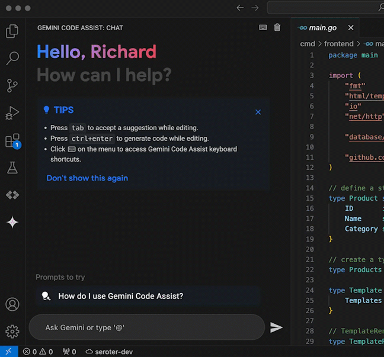
Task: Delete chat using trash icon
Action: tap(277, 27)
